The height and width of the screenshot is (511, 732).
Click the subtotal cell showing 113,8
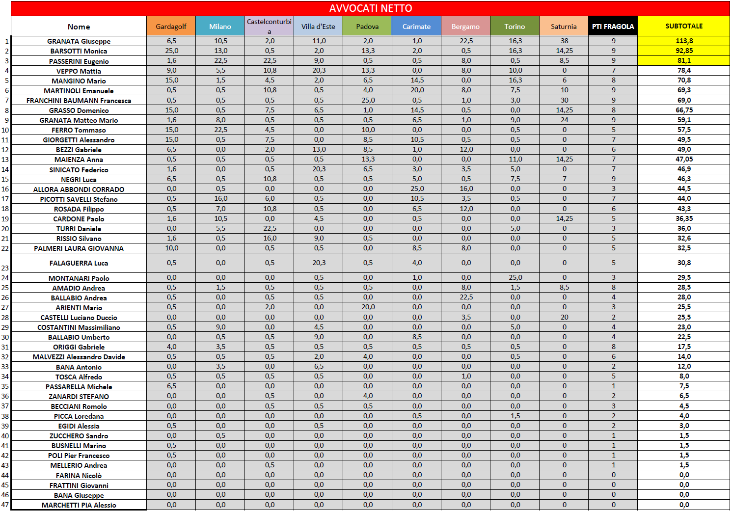pos(683,41)
